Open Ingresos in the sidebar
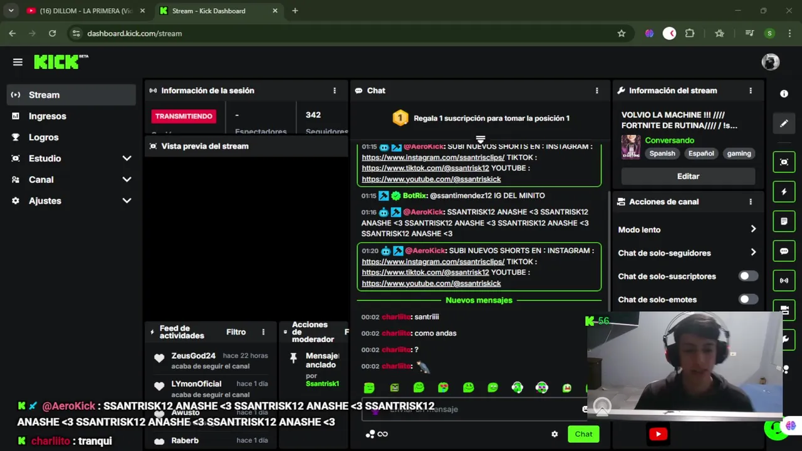Screen dimensions: 802x451 pyautogui.click(x=71, y=116)
